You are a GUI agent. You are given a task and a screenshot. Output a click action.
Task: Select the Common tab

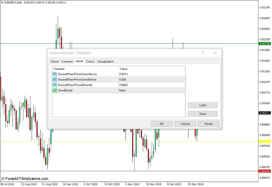(x=67, y=61)
